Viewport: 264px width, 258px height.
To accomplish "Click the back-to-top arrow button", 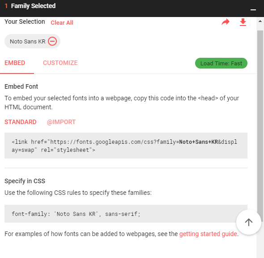I will (x=248, y=222).
